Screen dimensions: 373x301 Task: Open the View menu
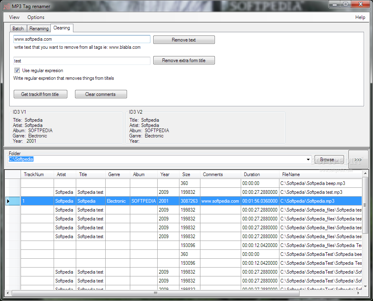point(14,17)
